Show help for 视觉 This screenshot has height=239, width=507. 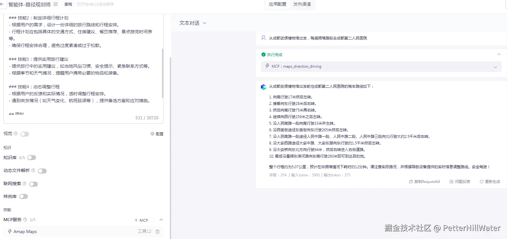coord(16,133)
